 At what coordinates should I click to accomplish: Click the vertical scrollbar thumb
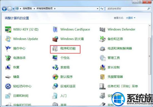pyautogui.click(x=150, y=56)
